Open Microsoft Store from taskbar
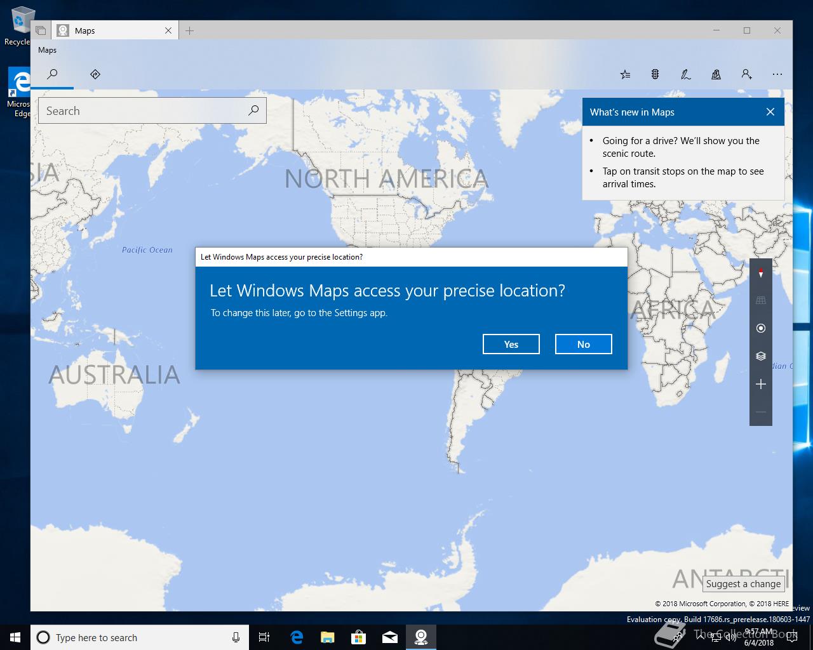The image size is (813, 650). [x=358, y=637]
